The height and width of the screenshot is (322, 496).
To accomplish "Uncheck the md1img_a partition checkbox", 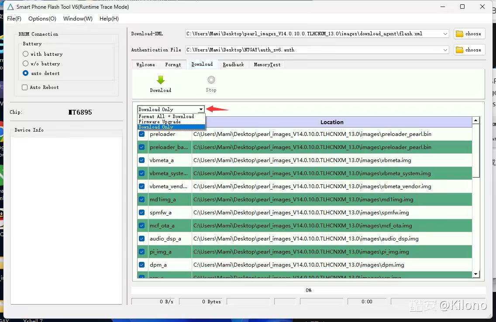I will [x=142, y=200].
